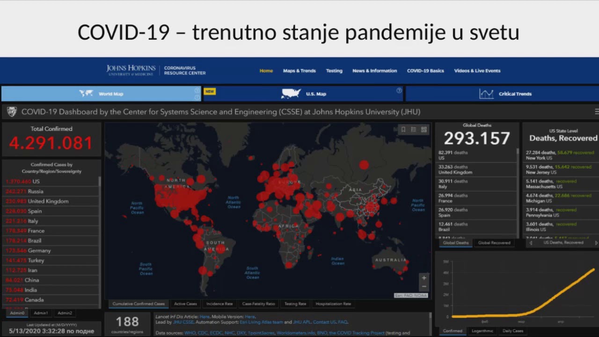Open Maps & Trends navigation item
Viewport: 599px width, 337px height.
[x=299, y=71]
